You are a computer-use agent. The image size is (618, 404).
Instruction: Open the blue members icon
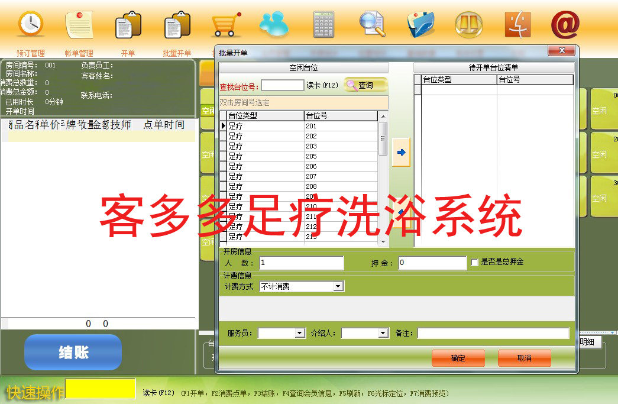tap(274, 24)
